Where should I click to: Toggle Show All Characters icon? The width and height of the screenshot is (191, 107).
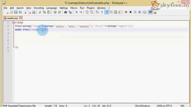(x=102, y=12)
